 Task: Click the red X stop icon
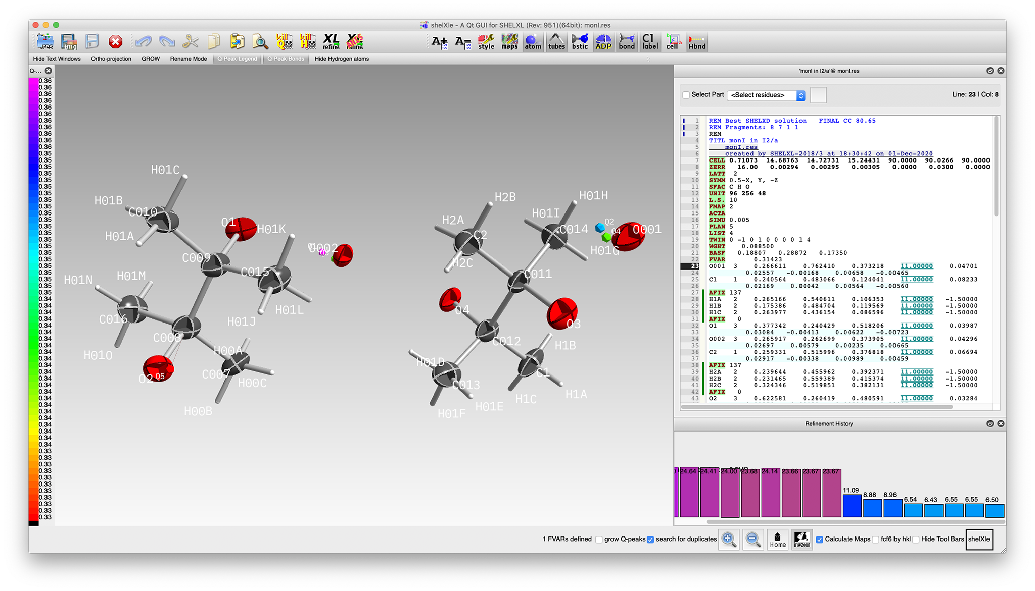(x=116, y=41)
